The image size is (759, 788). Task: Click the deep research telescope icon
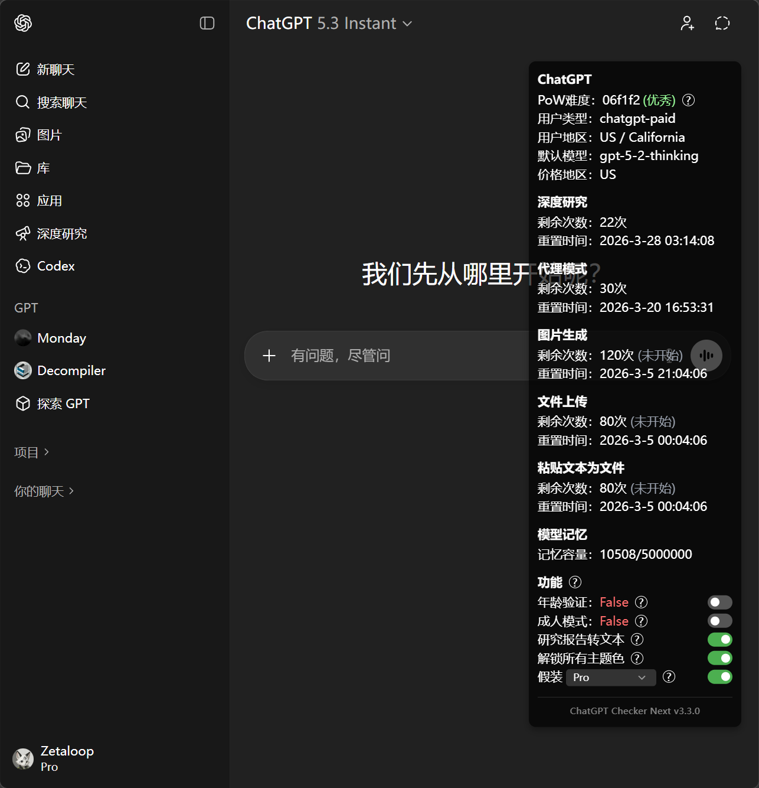[22, 233]
